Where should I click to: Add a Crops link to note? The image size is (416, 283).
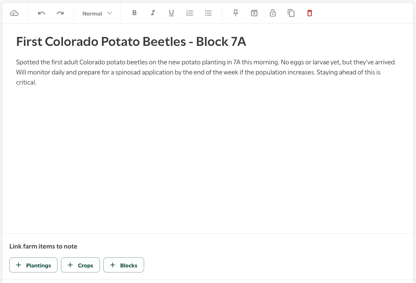(x=80, y=265)
